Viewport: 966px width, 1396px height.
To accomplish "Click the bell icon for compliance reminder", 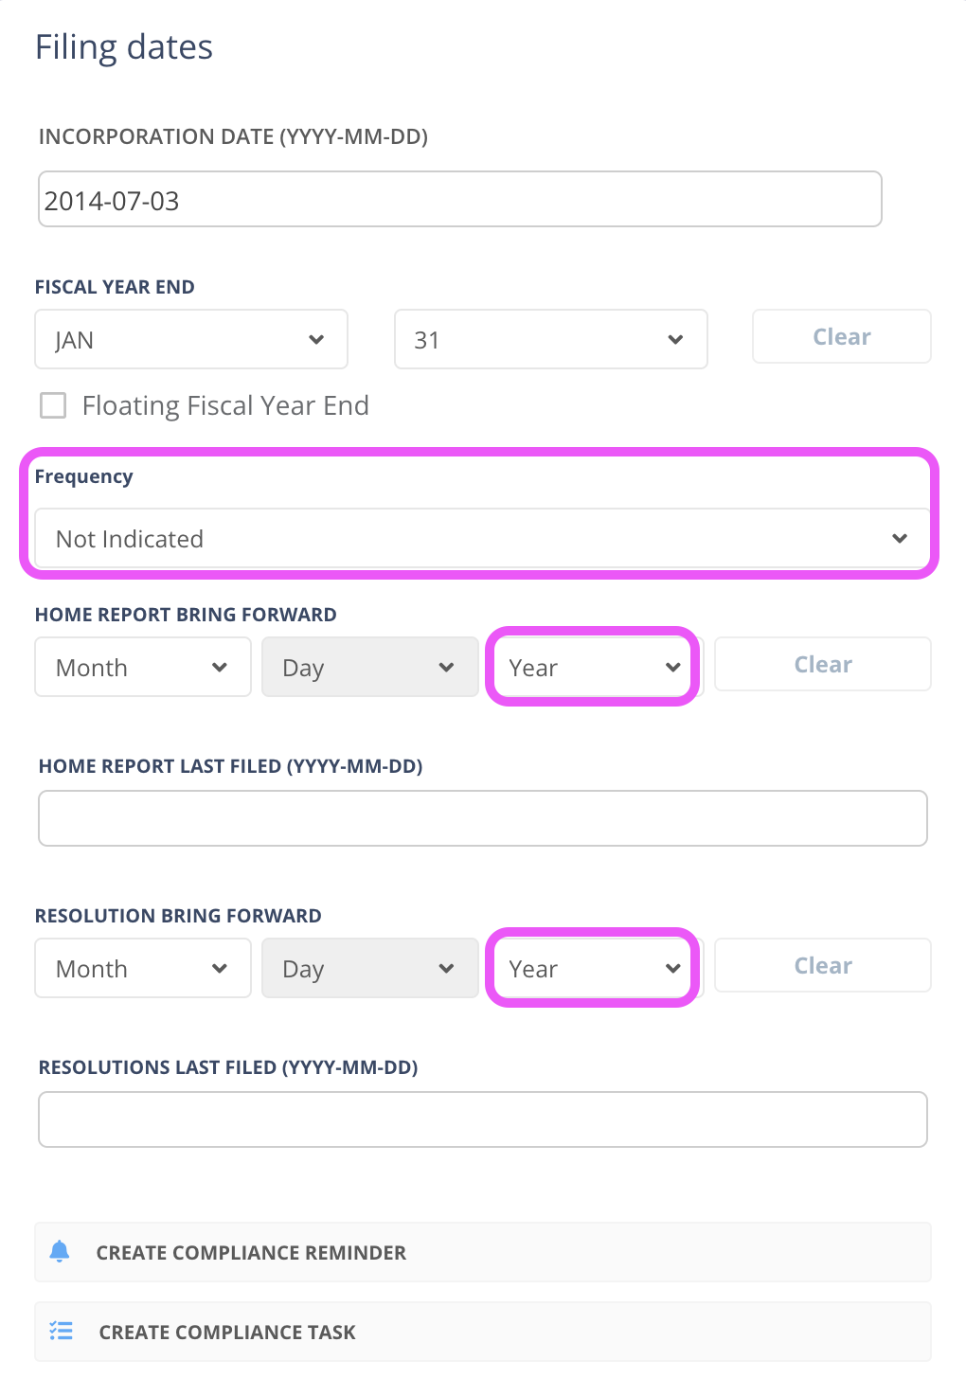I will coord(60,1251).
